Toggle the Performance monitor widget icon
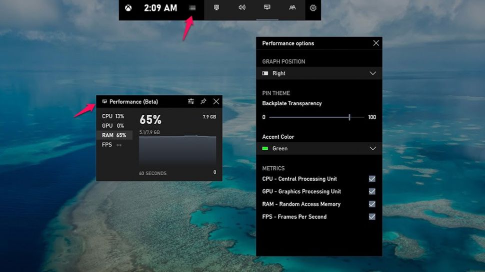The image size is (485, 272). click(267, 8)
